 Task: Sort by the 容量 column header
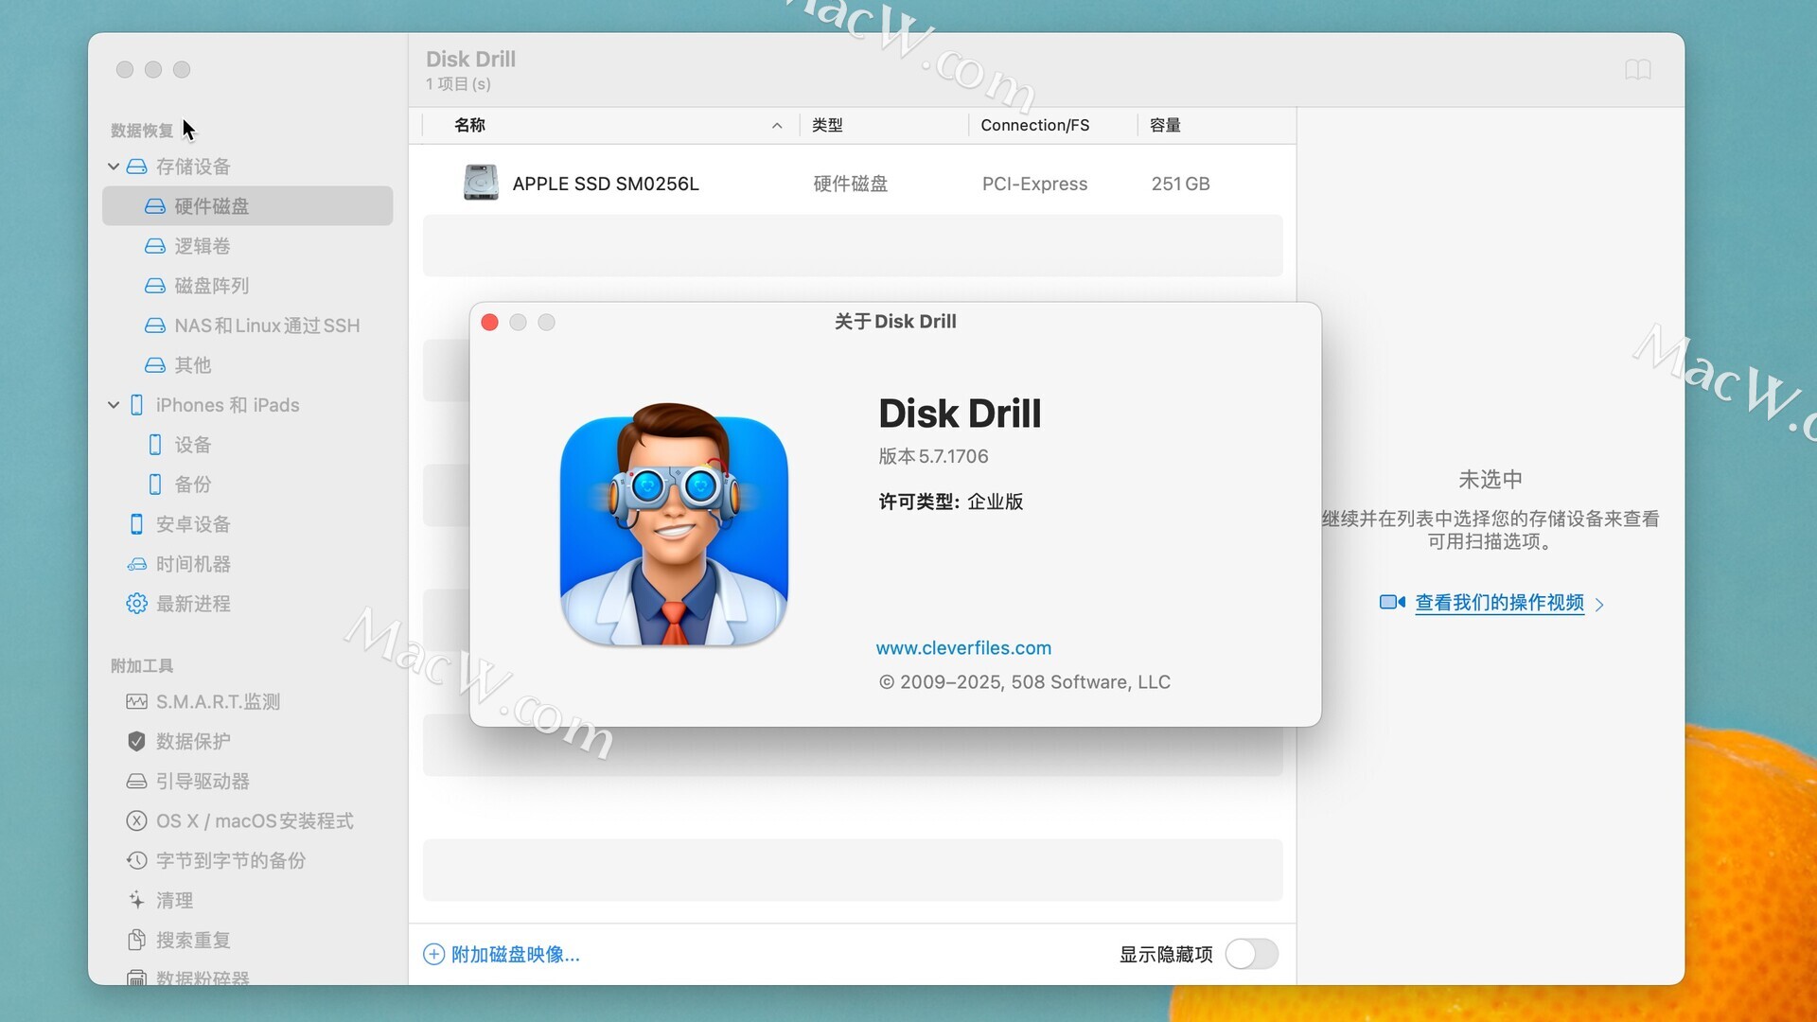[1165, 126]
